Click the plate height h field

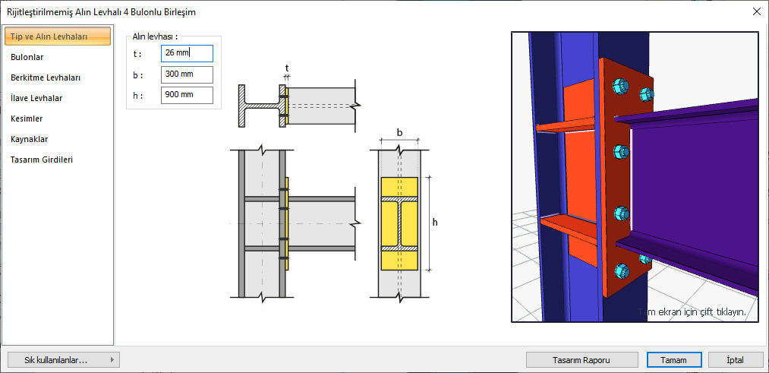(x=187, y=95)
